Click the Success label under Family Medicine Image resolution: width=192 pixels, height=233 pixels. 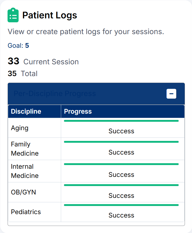(121, 152)
